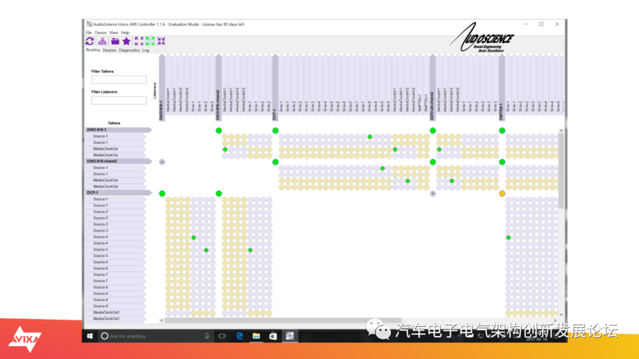The height and width of the screenshot is (359, 639).
Task: Click the horizontal scrollbar thumb of routing matrix
Action: 283,321
